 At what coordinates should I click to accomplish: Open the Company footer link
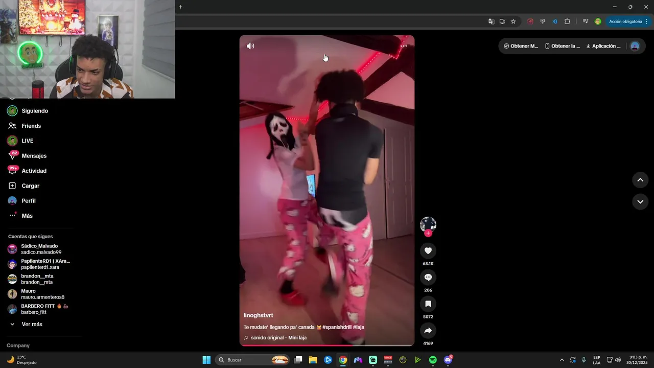(18, 346)
